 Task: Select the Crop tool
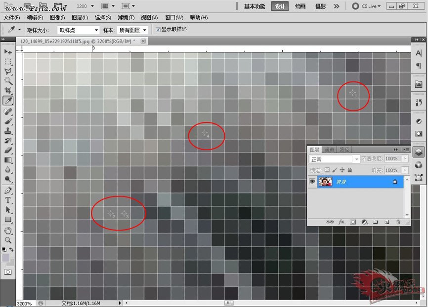pyautogui.click(x=8, y=90)
